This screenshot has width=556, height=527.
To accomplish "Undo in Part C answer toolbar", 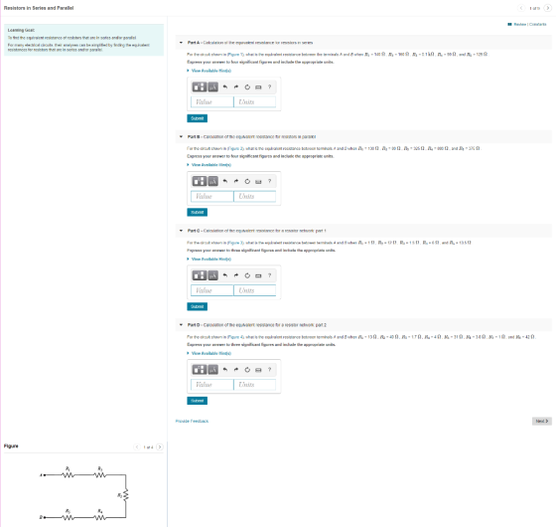I will point(225,275).
